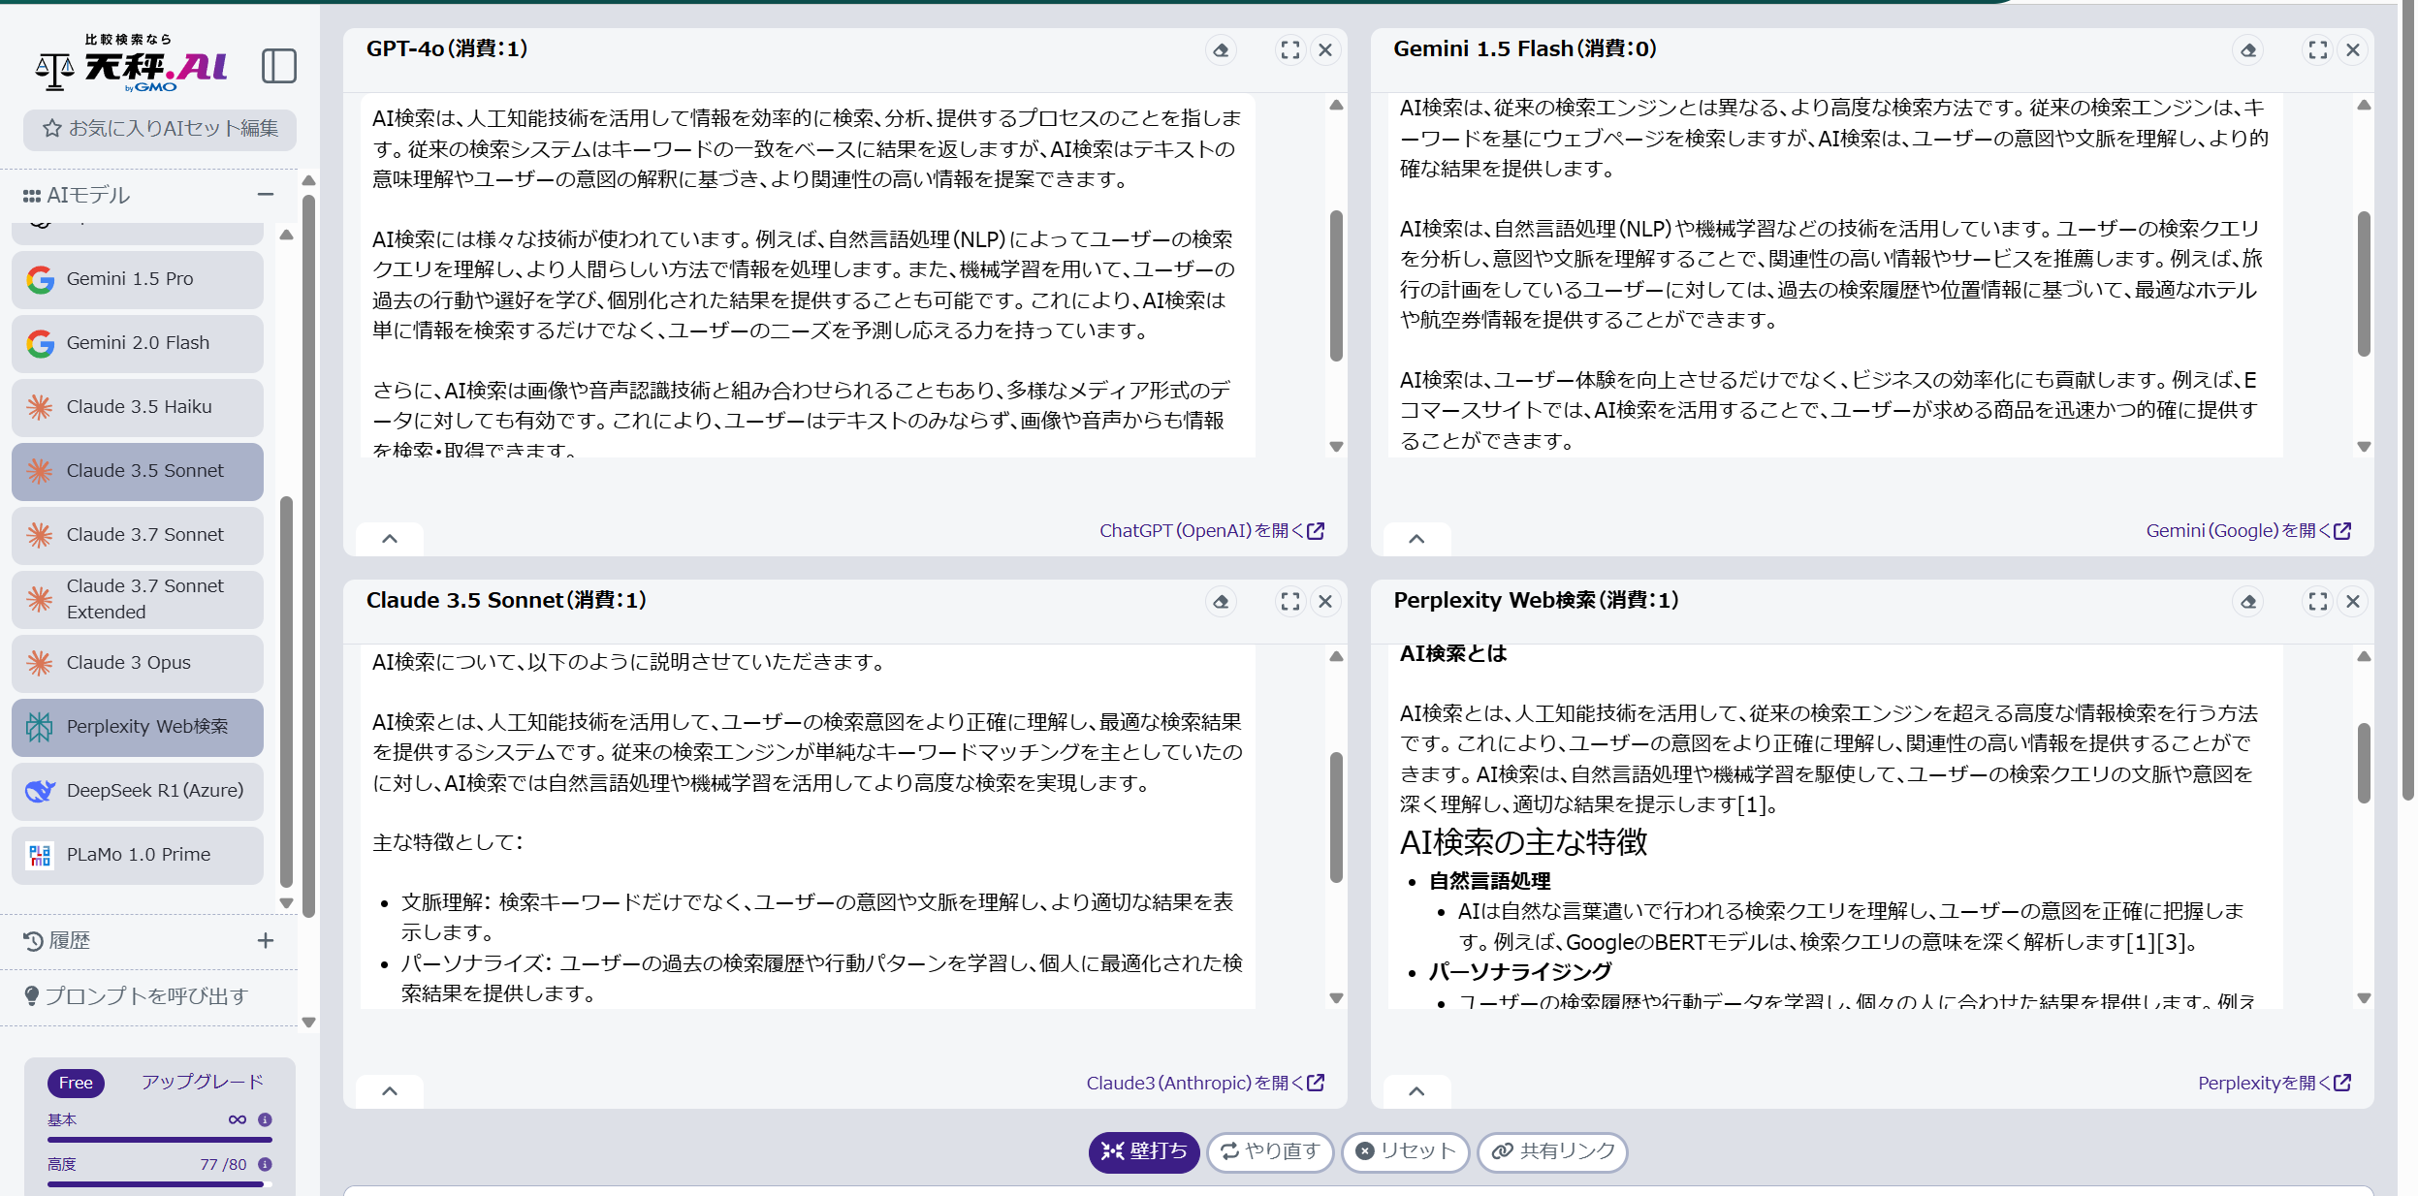
Task: Toggle Gemini 2.0 Flash model
Action: coord(138,343)
